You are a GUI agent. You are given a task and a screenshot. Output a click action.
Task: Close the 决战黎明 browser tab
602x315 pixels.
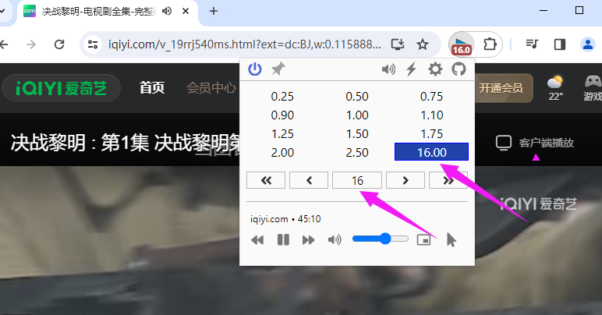[x=186, y=11]
